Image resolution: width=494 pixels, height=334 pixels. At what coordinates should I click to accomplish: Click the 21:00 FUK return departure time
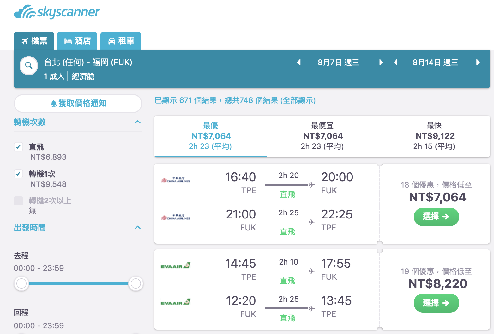tap(241, 214)
